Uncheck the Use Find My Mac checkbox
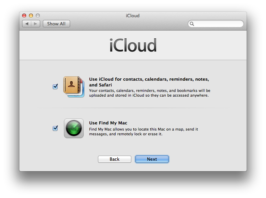Viewport: 266px width, 198px height. 55,128
